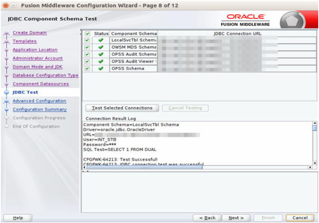Click the Cancel Testing button
The width and height of the screenshot is (319, 223).
click(185, 108)
